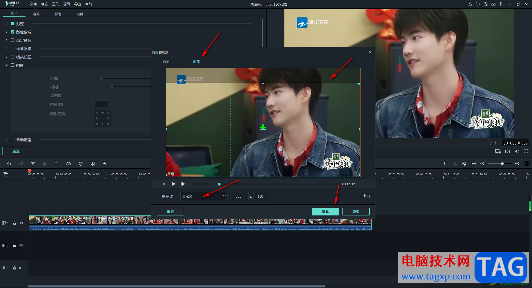Open the mail messages icon
Screen dimensions: 532x288
click(x=493, y=4)
